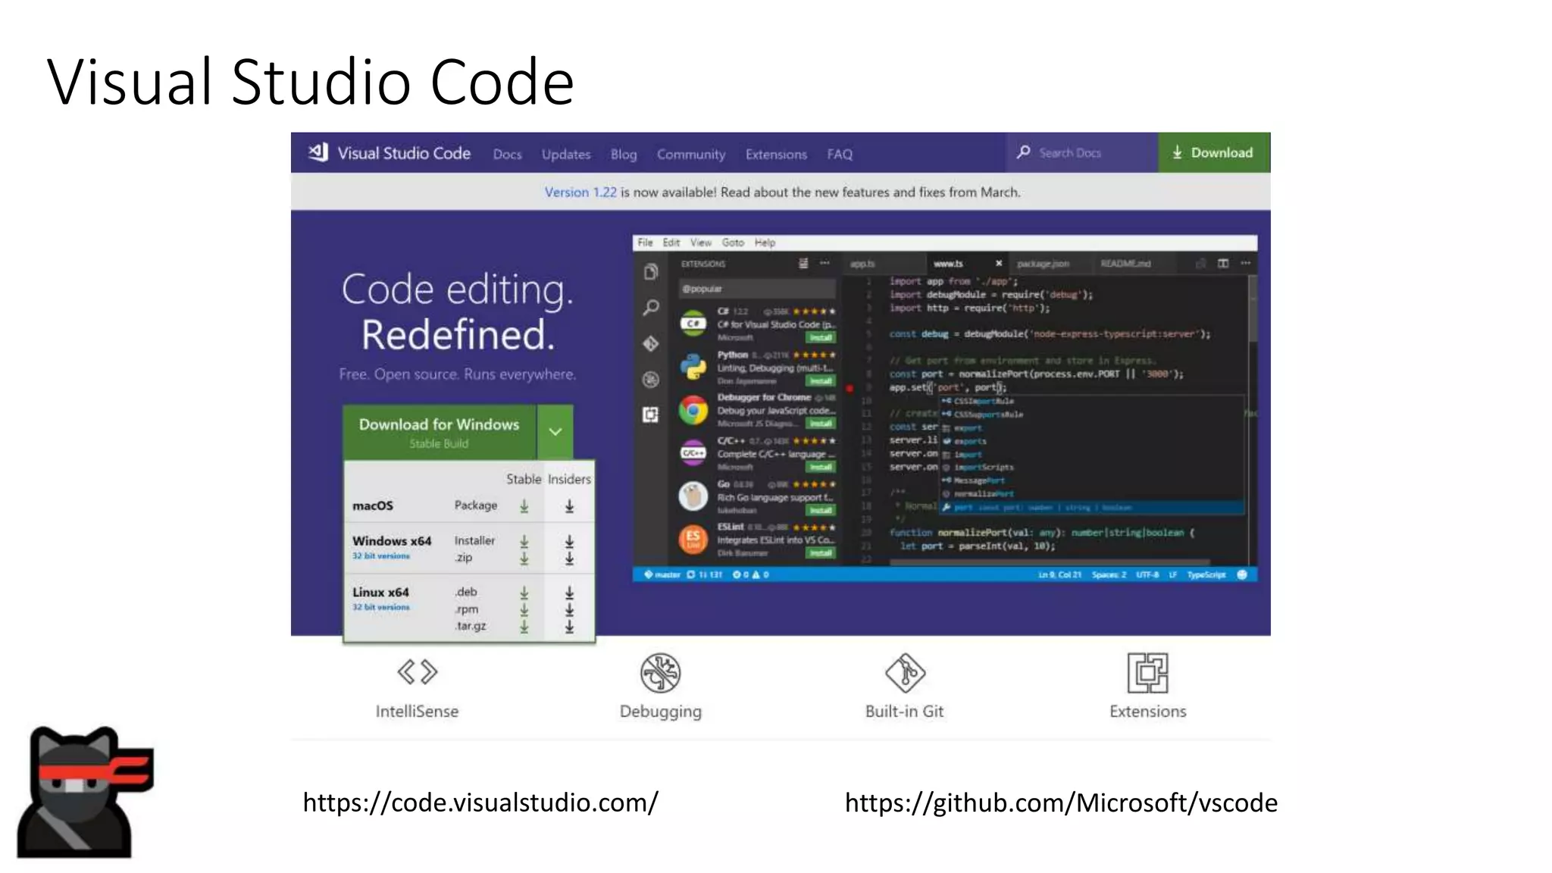Download Linux .deb stable build

pyautogui.click(x=524, y=593)
